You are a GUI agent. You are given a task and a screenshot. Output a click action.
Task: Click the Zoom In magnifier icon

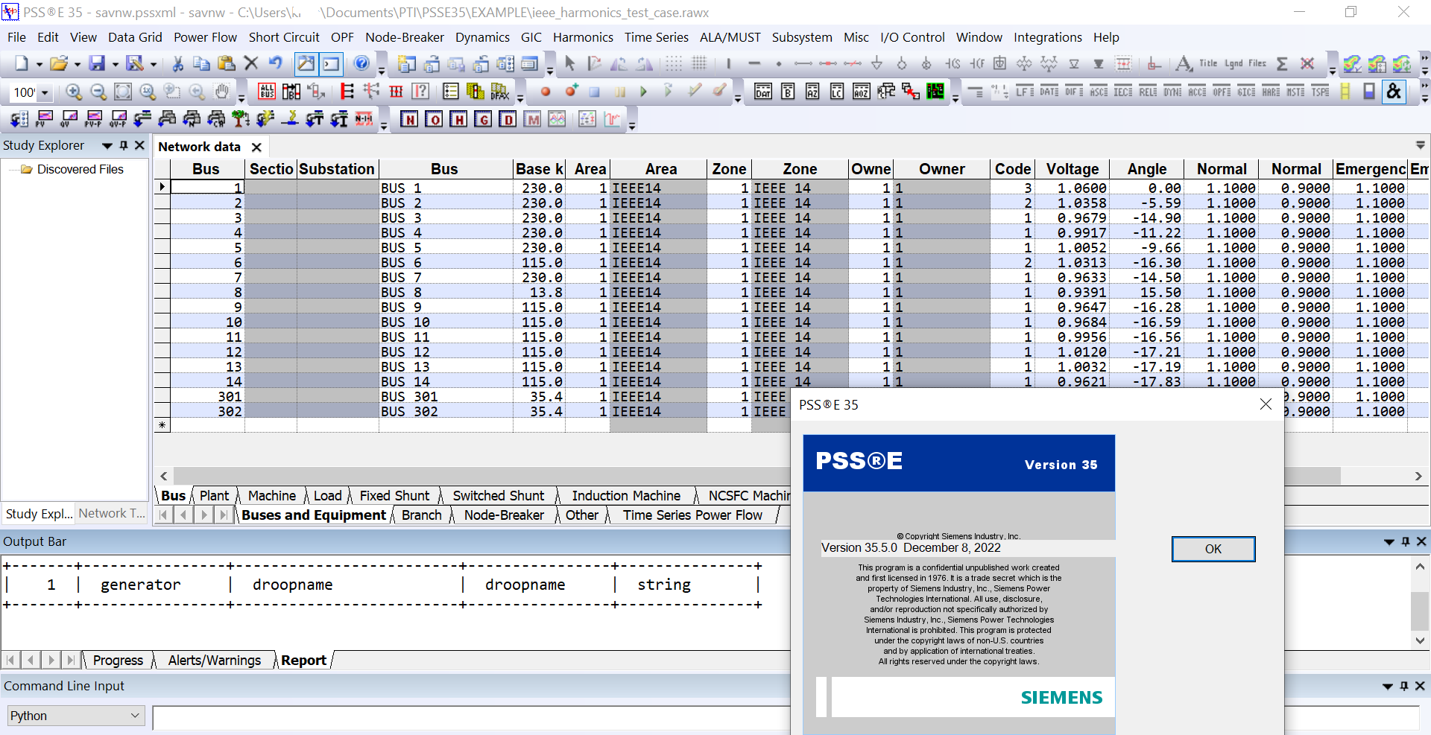coord(74,92)
